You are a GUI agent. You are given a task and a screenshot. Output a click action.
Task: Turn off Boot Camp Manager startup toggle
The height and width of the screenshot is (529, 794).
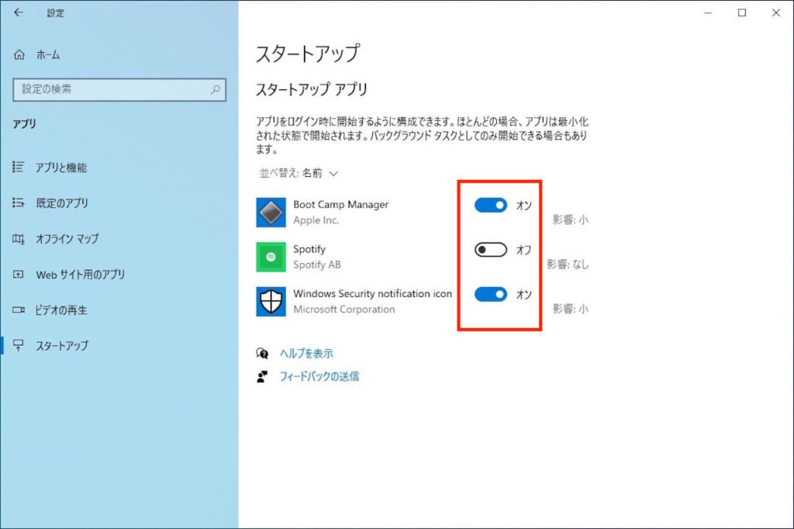491,206
